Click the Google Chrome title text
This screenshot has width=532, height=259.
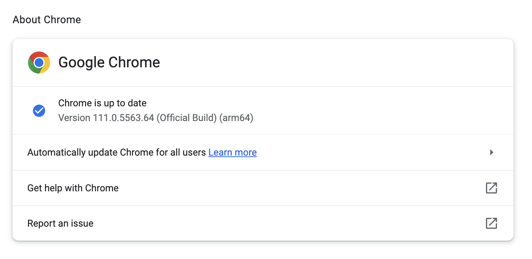109,63
